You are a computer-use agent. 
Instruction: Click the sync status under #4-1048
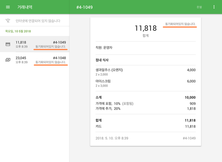coord(51,62)
